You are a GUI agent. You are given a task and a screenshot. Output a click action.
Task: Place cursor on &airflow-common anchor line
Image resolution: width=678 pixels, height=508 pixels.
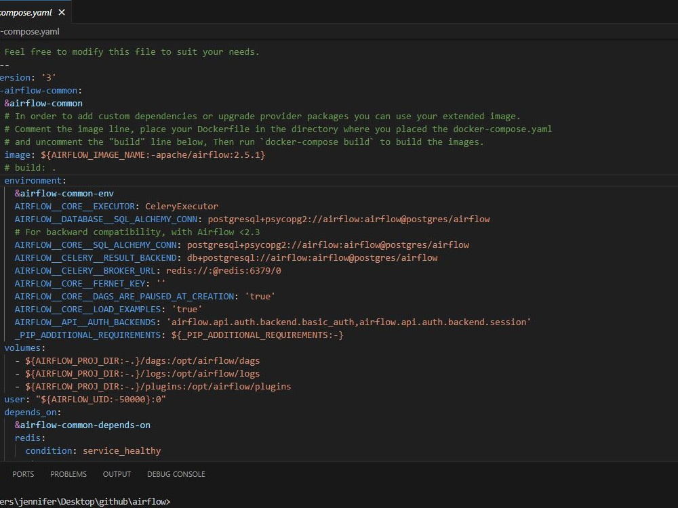(x=43, y=103)
